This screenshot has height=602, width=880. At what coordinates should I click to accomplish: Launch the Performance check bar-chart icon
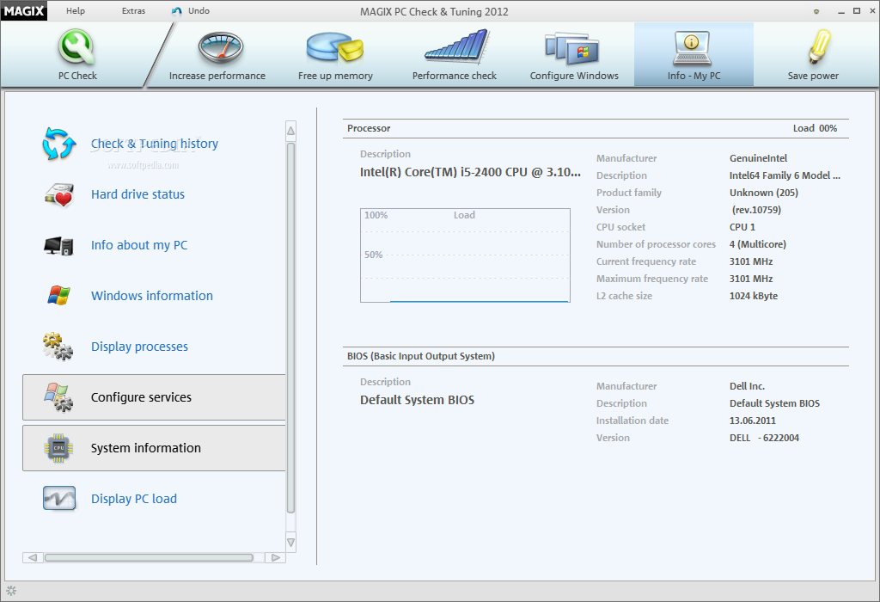click(457, 46)
